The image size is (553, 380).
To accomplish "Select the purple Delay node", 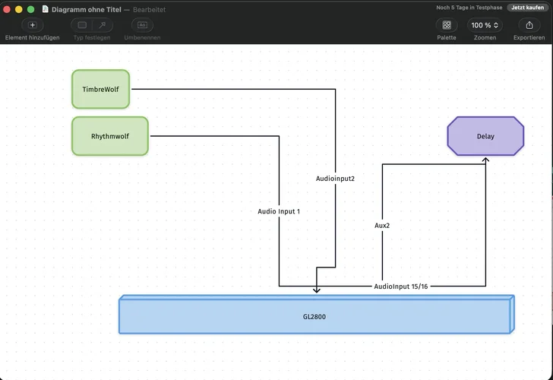I will pyautogui.click(x=485, y=136).
